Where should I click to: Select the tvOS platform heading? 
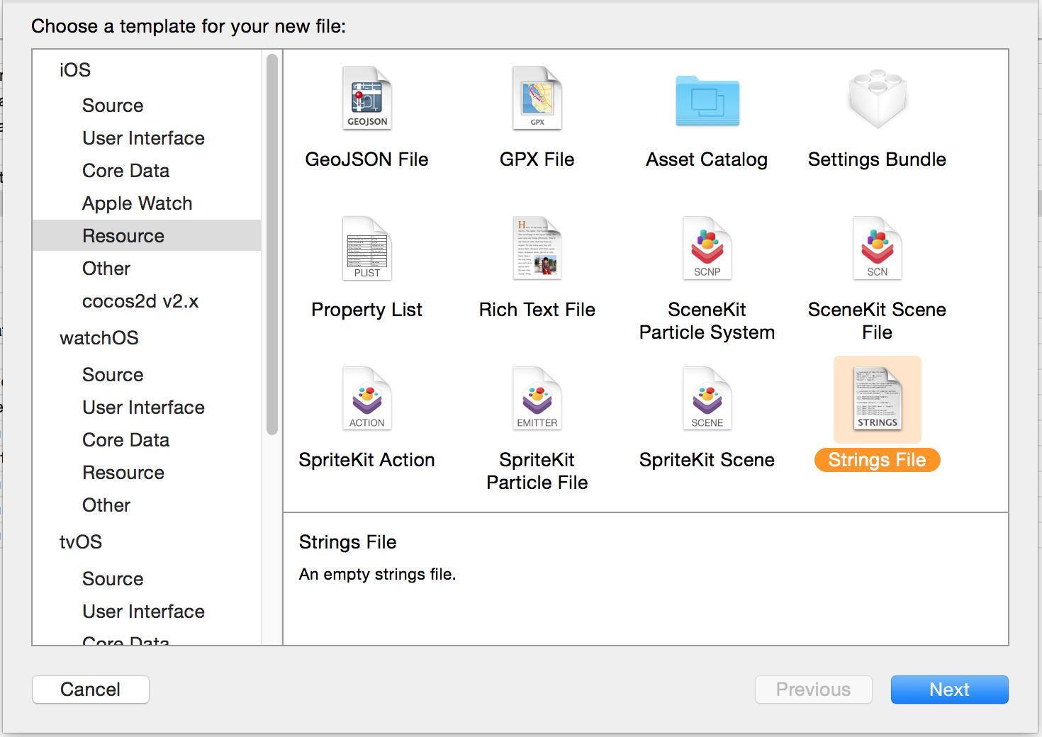[x=81, y=542]
